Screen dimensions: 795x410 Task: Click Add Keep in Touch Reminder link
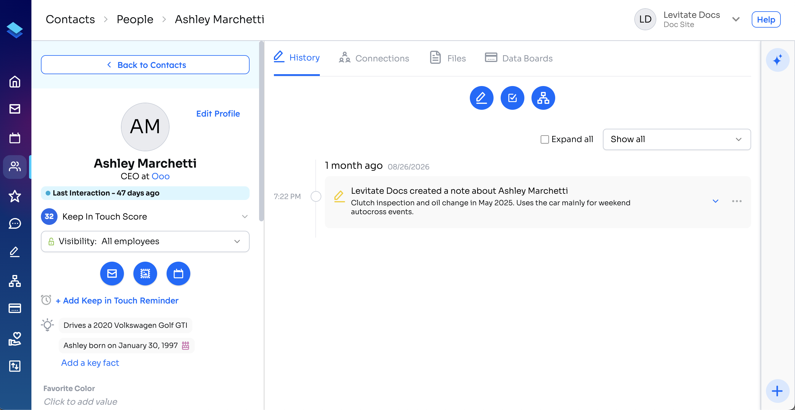click(117, 300)
